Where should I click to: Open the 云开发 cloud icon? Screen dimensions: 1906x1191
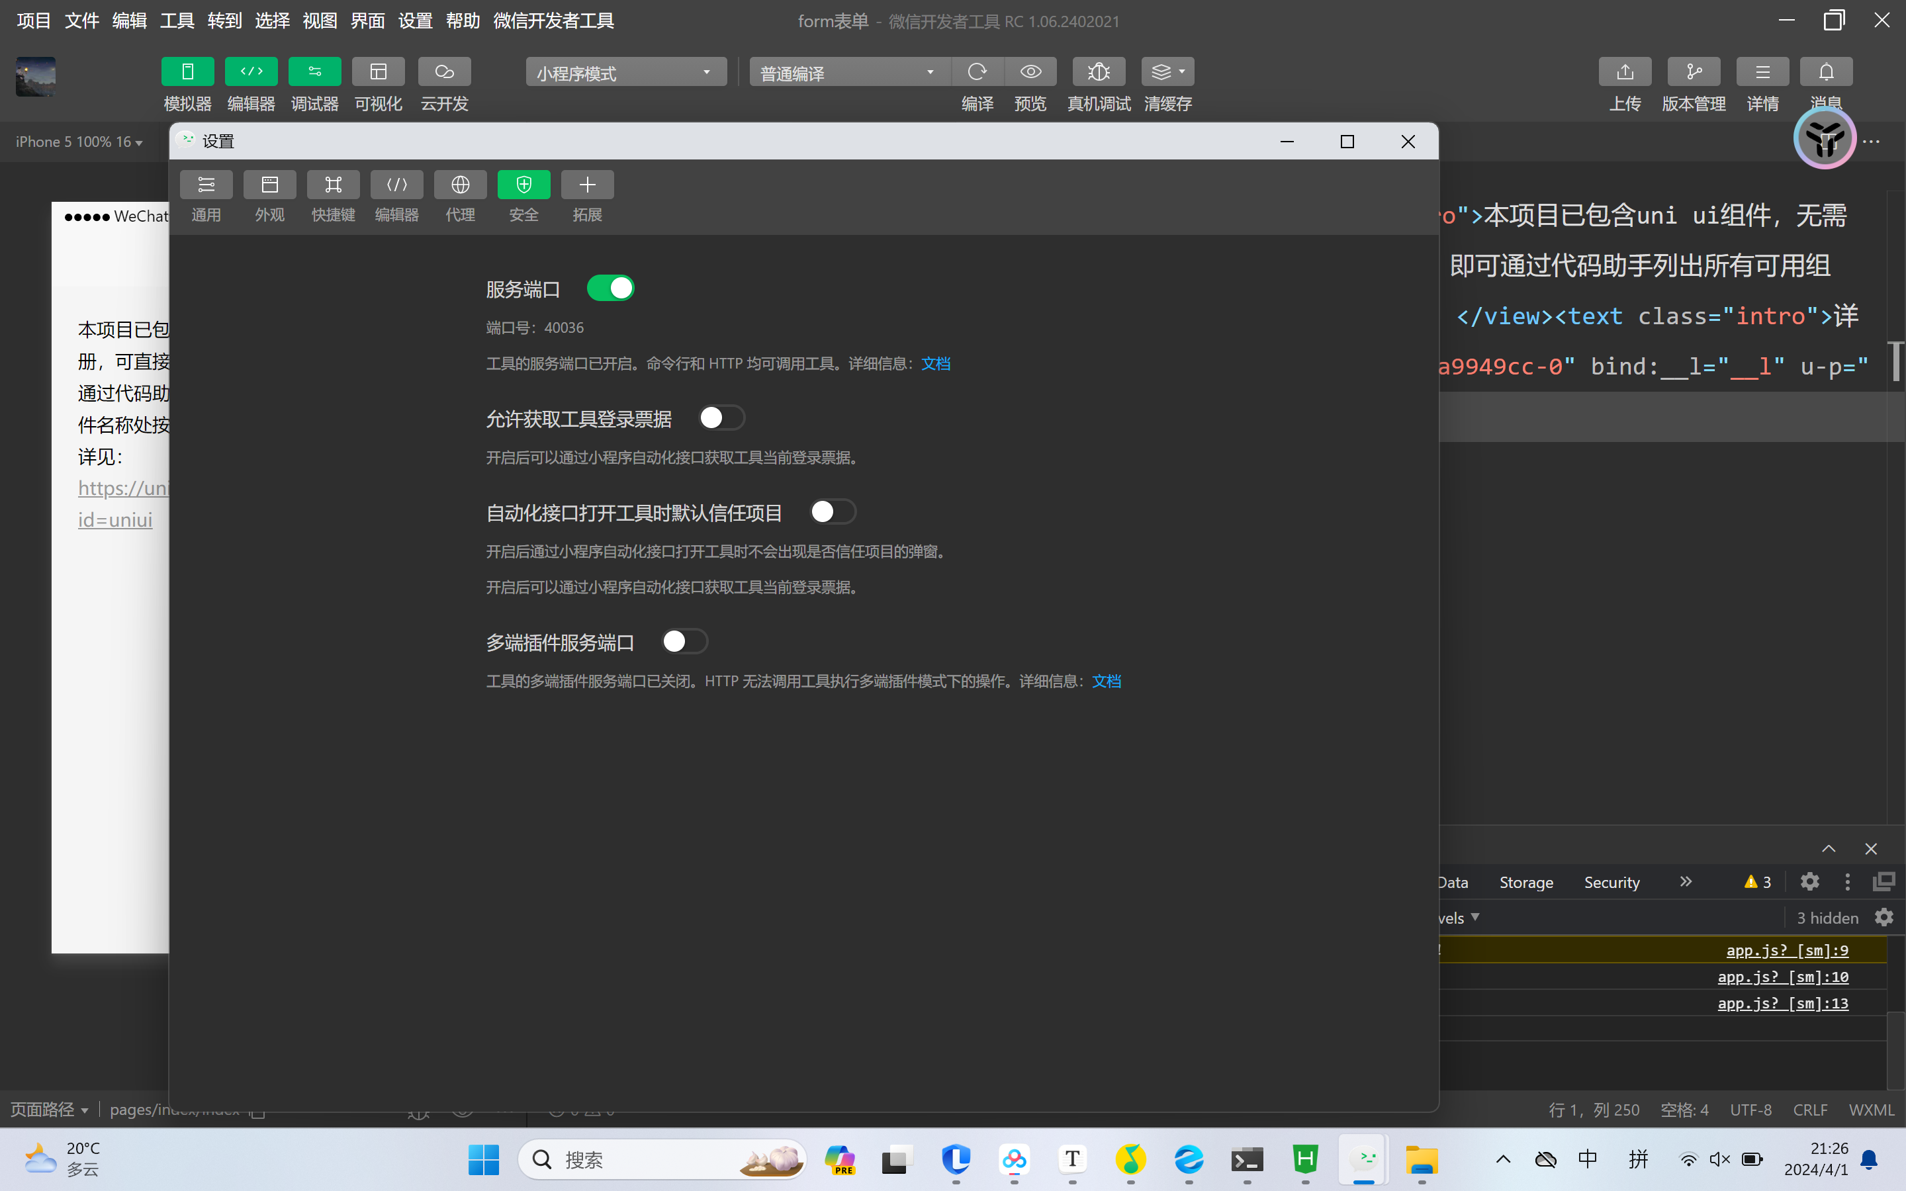pos(444,73)
